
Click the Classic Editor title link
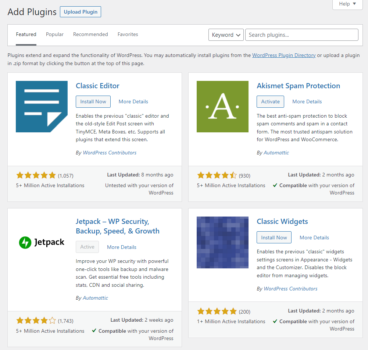coord(97,86)
